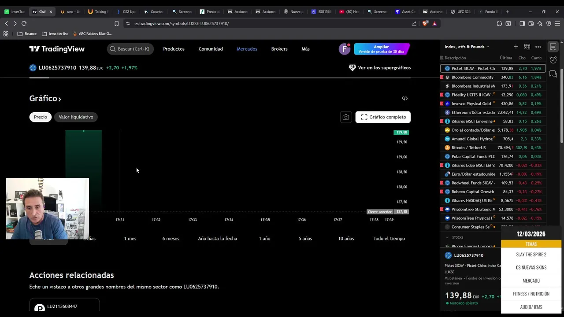564x317 pixels.
Task: Click the TradingView logo
Action: [57, 49]
